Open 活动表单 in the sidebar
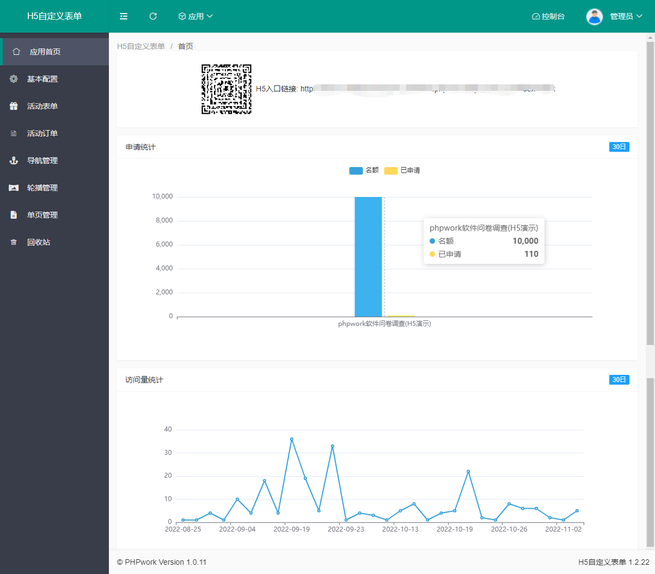 point(54,106)
